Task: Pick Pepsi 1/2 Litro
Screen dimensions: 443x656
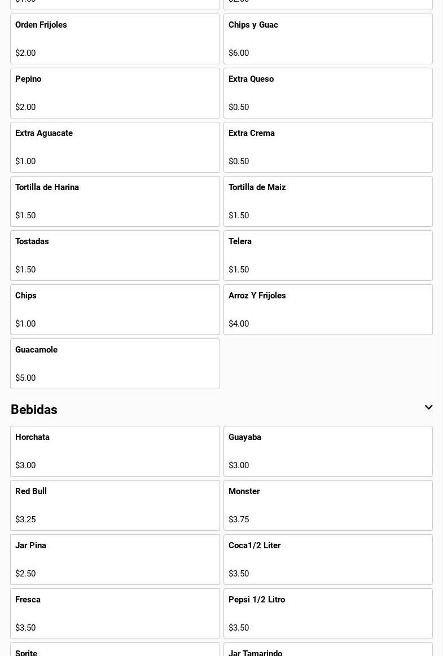Action: [328, 613]
